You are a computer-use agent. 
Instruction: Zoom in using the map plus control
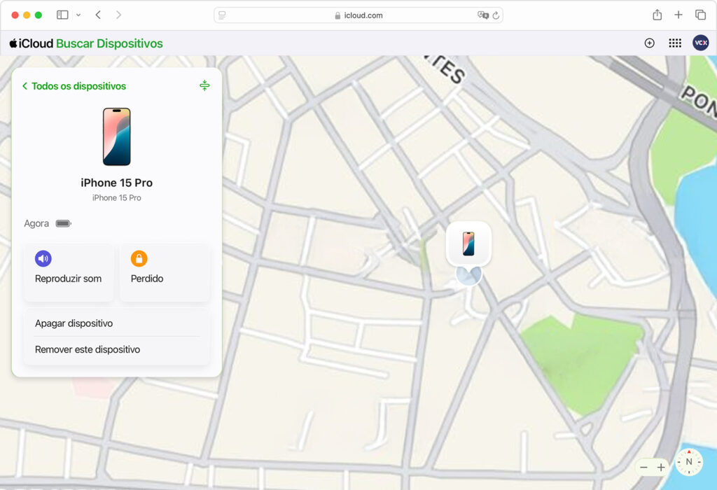[x=661, y=467]
